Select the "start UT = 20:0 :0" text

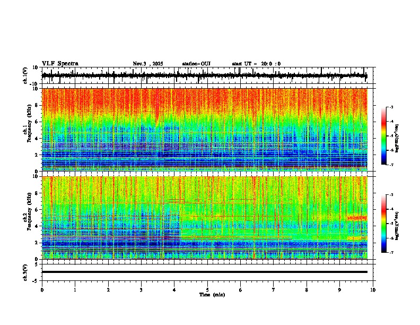(x=256, y=64)
